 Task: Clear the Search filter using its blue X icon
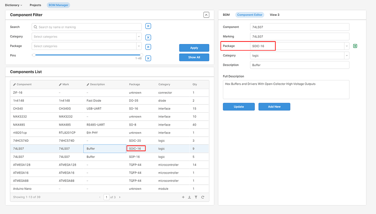click(148, 26)
